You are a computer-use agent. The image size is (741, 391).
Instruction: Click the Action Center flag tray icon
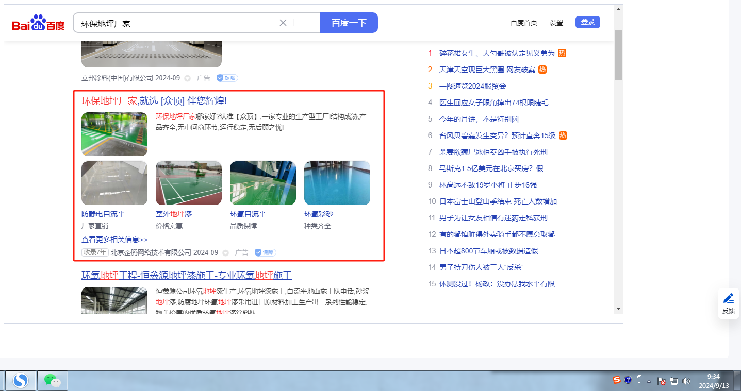(x=662, y=381)
